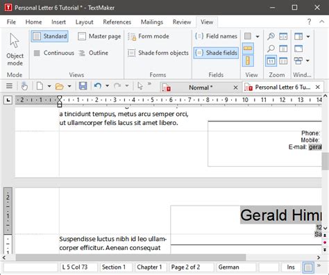Click the Redo arrow icon
Image resolution: width=329 pixels, height=275 pixels.
point(117,86)
